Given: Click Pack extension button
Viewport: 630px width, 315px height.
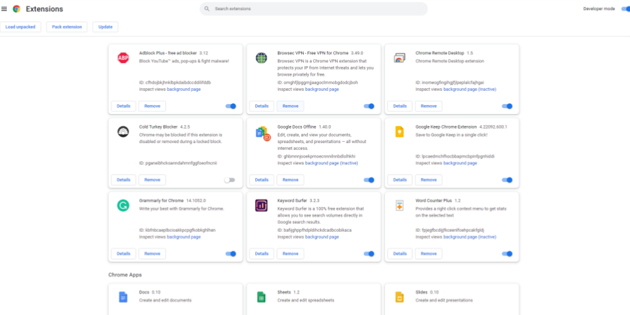Looking at the screenshot, I should coord(67,27).
